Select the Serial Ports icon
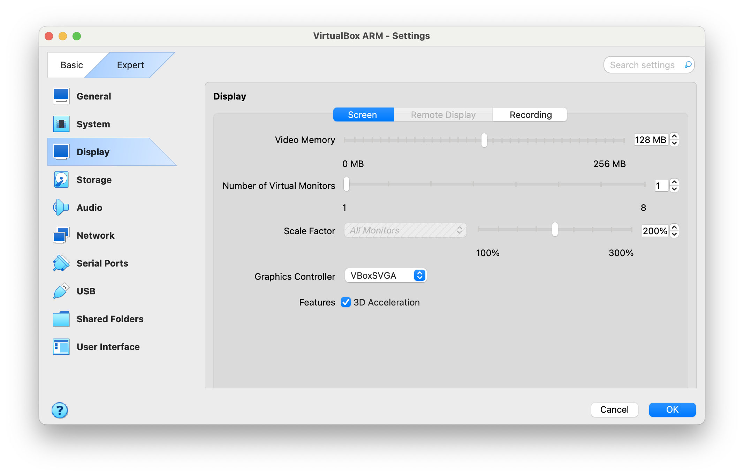 coord(61,263)
